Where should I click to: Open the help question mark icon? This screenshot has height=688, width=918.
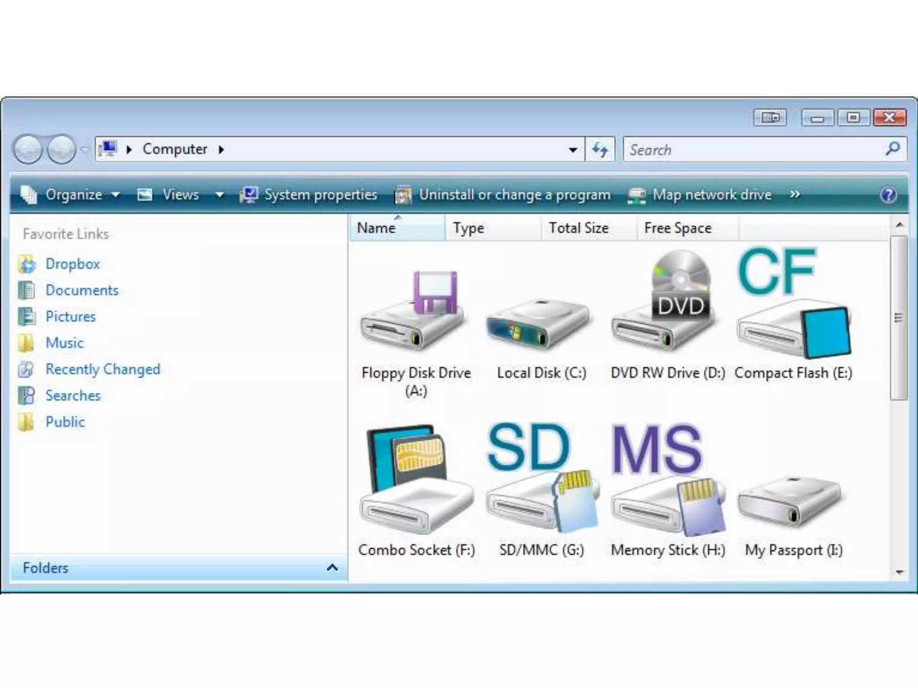click(x=888, y=195)
